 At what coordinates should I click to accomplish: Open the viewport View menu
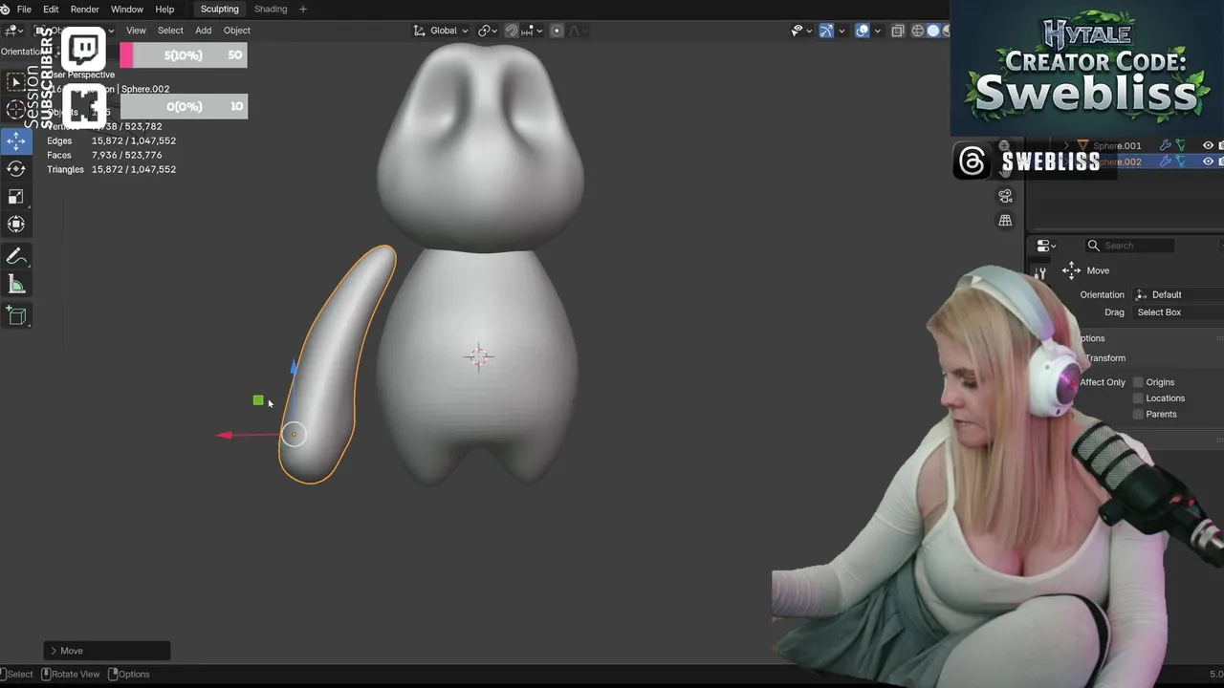(136, 31)
